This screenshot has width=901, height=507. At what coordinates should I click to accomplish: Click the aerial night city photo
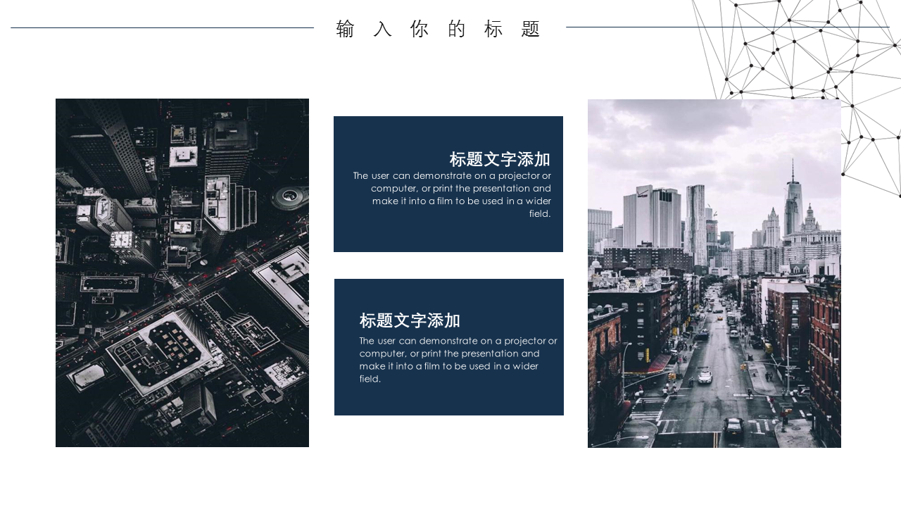coord(182,273)
